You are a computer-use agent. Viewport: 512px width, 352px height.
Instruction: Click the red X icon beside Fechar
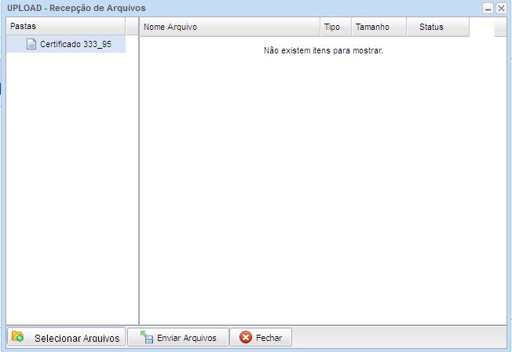point(246,337)
